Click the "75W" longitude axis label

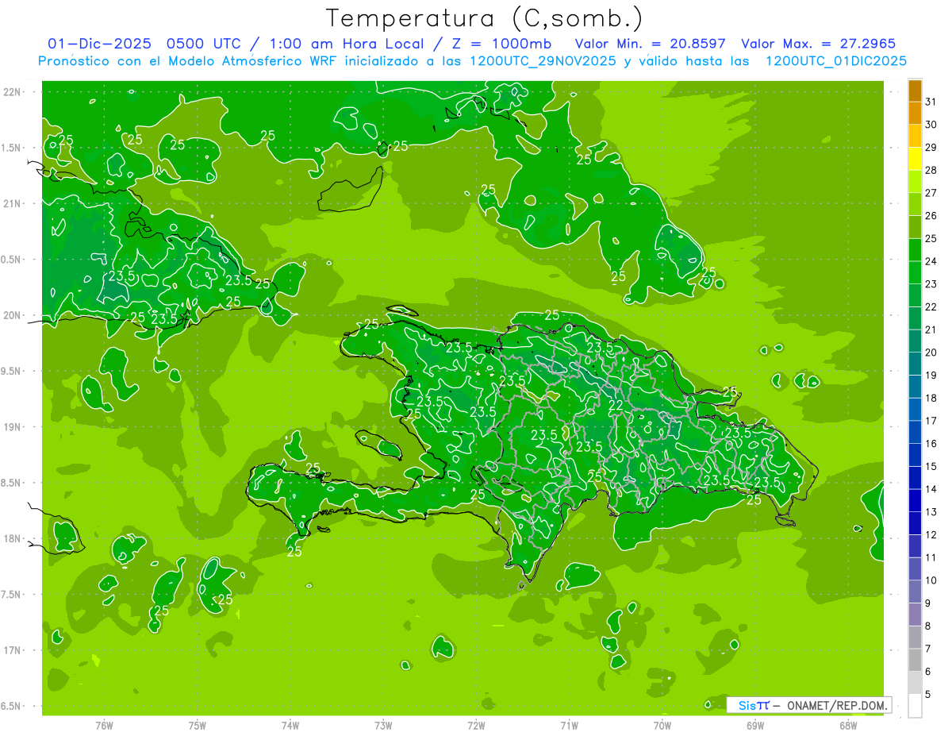click(198, 726)
